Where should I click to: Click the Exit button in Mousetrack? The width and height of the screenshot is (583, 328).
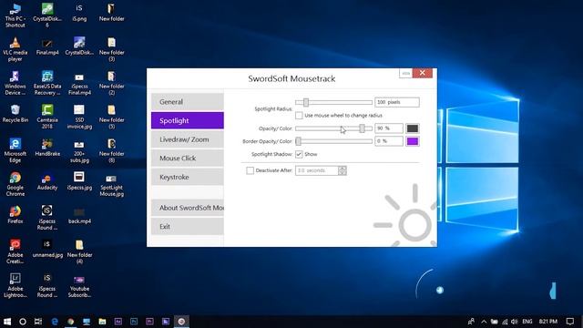point(188,227)
